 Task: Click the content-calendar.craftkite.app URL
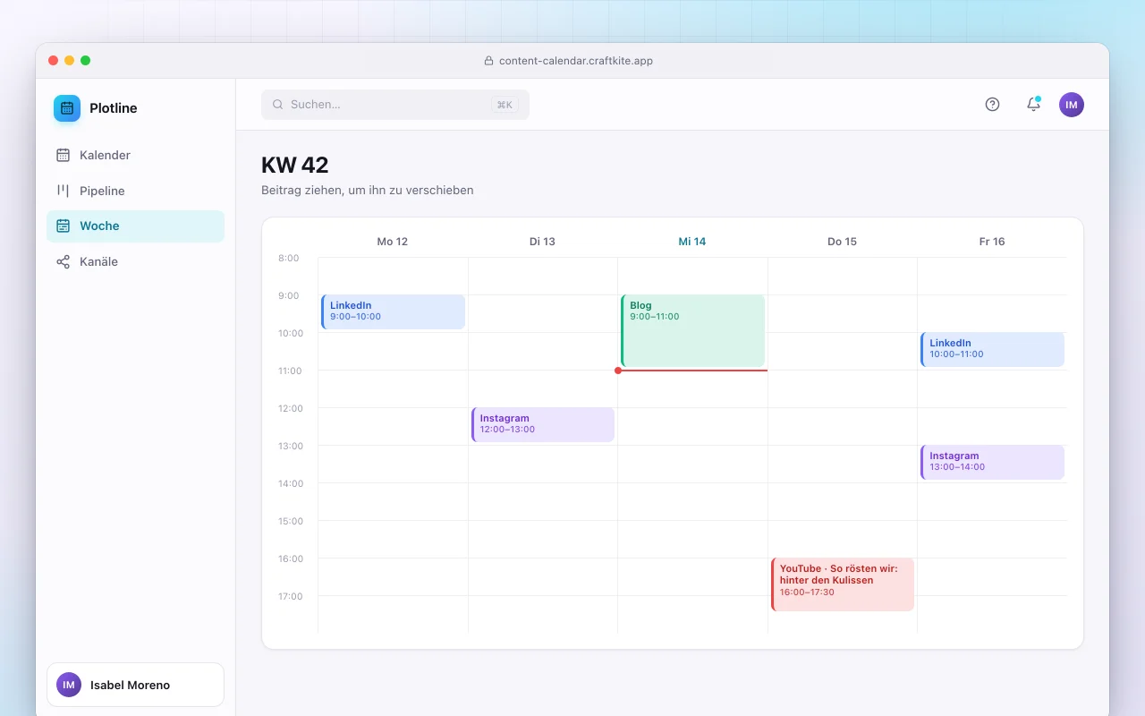[x=576, y=61]
